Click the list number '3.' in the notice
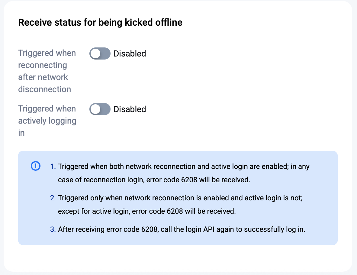Screen dimensions: 357x275 coord(53,229)
